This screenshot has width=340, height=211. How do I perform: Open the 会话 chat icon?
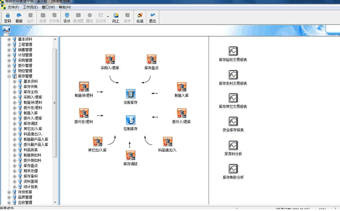pyautogui.click(x=140, y=17)
